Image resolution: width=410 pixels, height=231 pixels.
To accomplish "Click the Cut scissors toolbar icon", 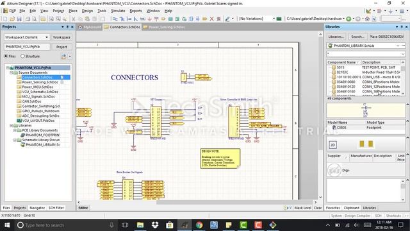I will 74,19.
